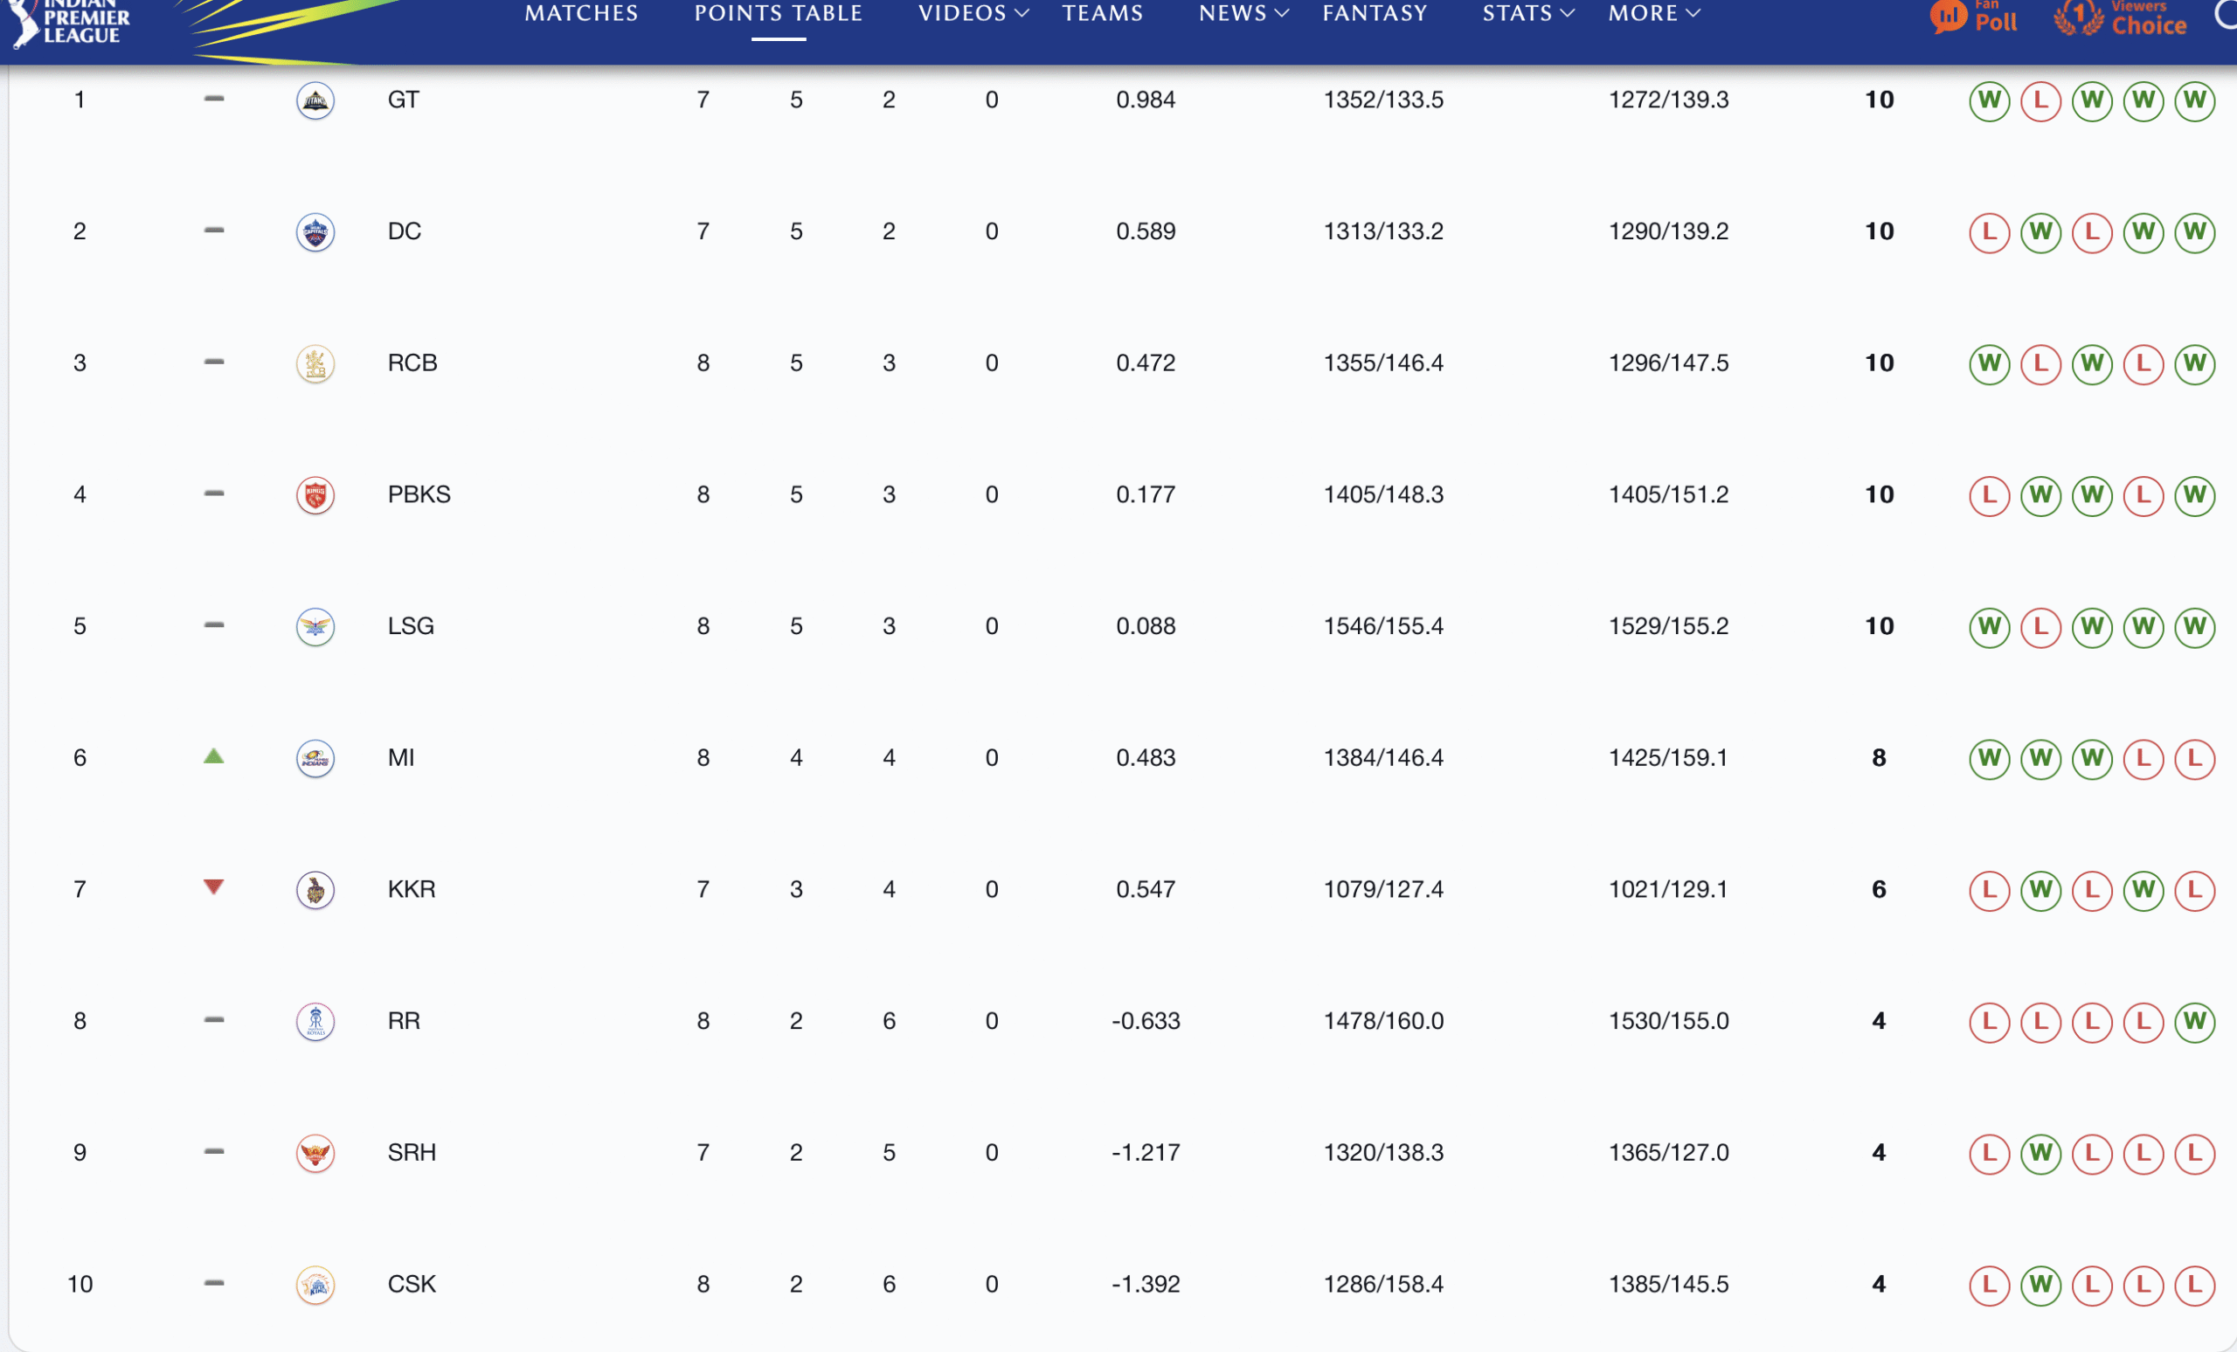The image size is (2237, 1352).
Task: Select the MI team logo
Action: tap(315, 759)
